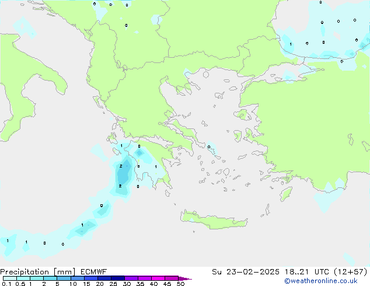Click the 1–2 mm legend swatch
The image size is (370, 286).
pyautogui.click(x=37, y=278)
